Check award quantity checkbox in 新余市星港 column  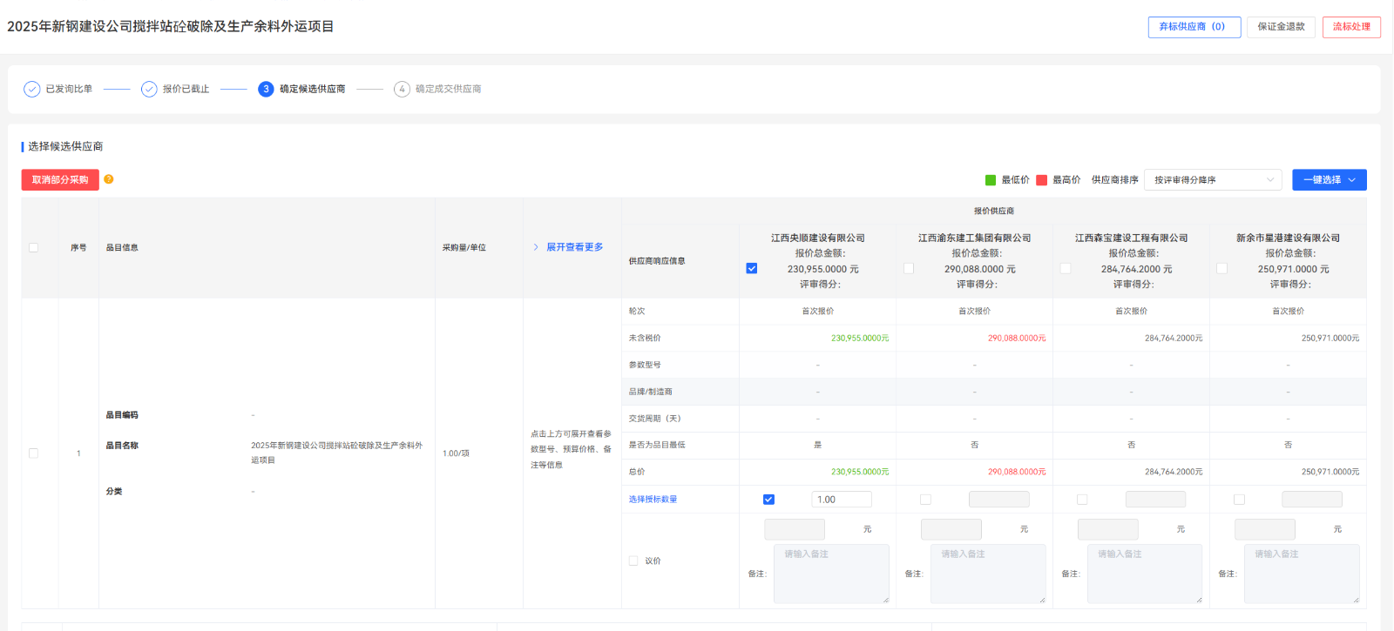tap(1239, 500)
